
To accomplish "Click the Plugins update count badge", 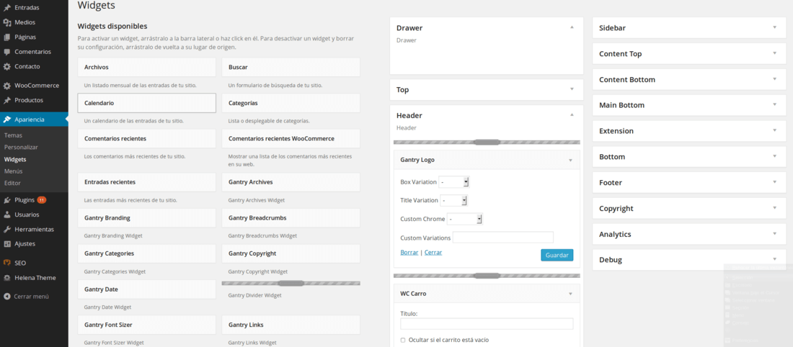I will [42, 200].
